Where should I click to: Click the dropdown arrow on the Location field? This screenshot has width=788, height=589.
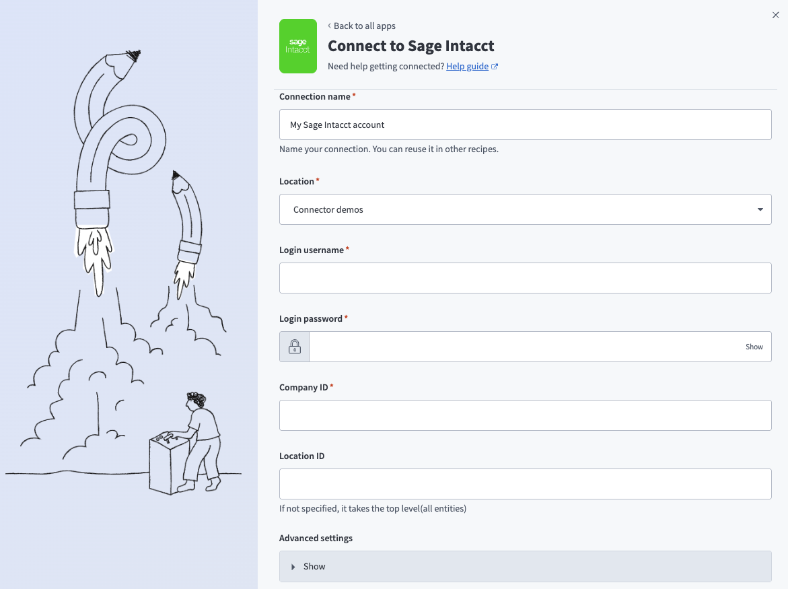point(760,209)
